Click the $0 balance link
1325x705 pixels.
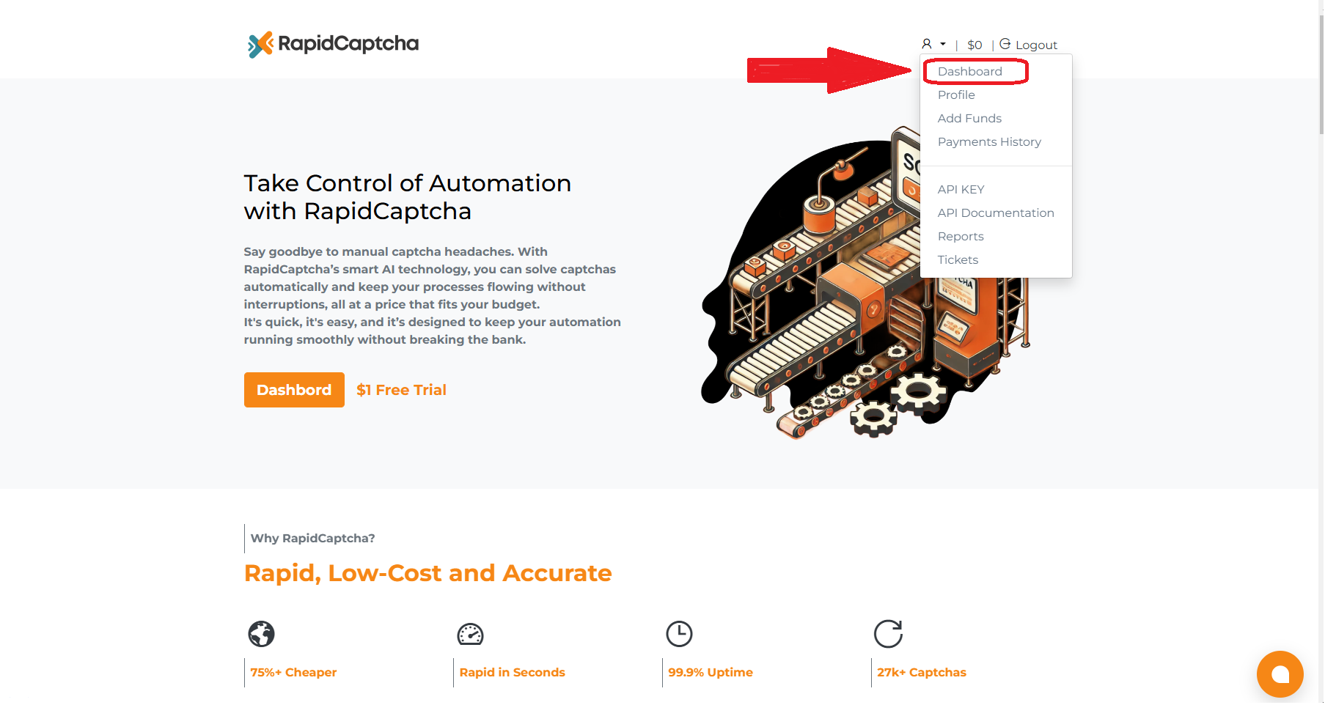(x=975, y=45)
